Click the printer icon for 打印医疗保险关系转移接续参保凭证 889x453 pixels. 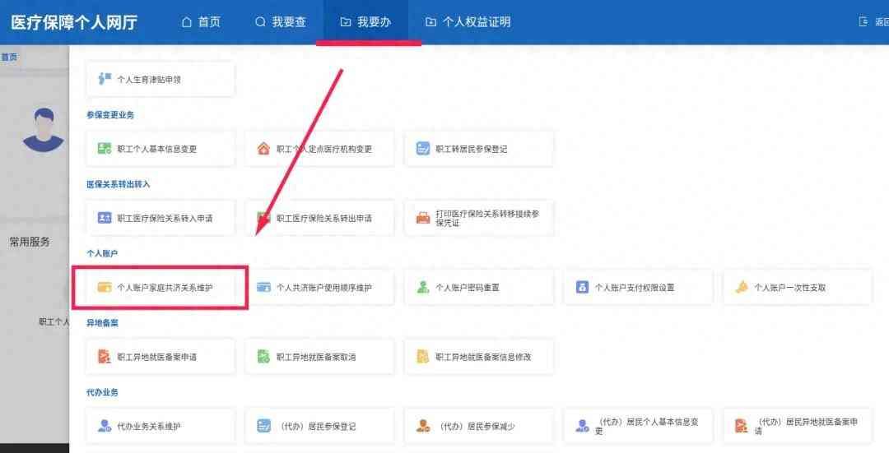point(423,218)
